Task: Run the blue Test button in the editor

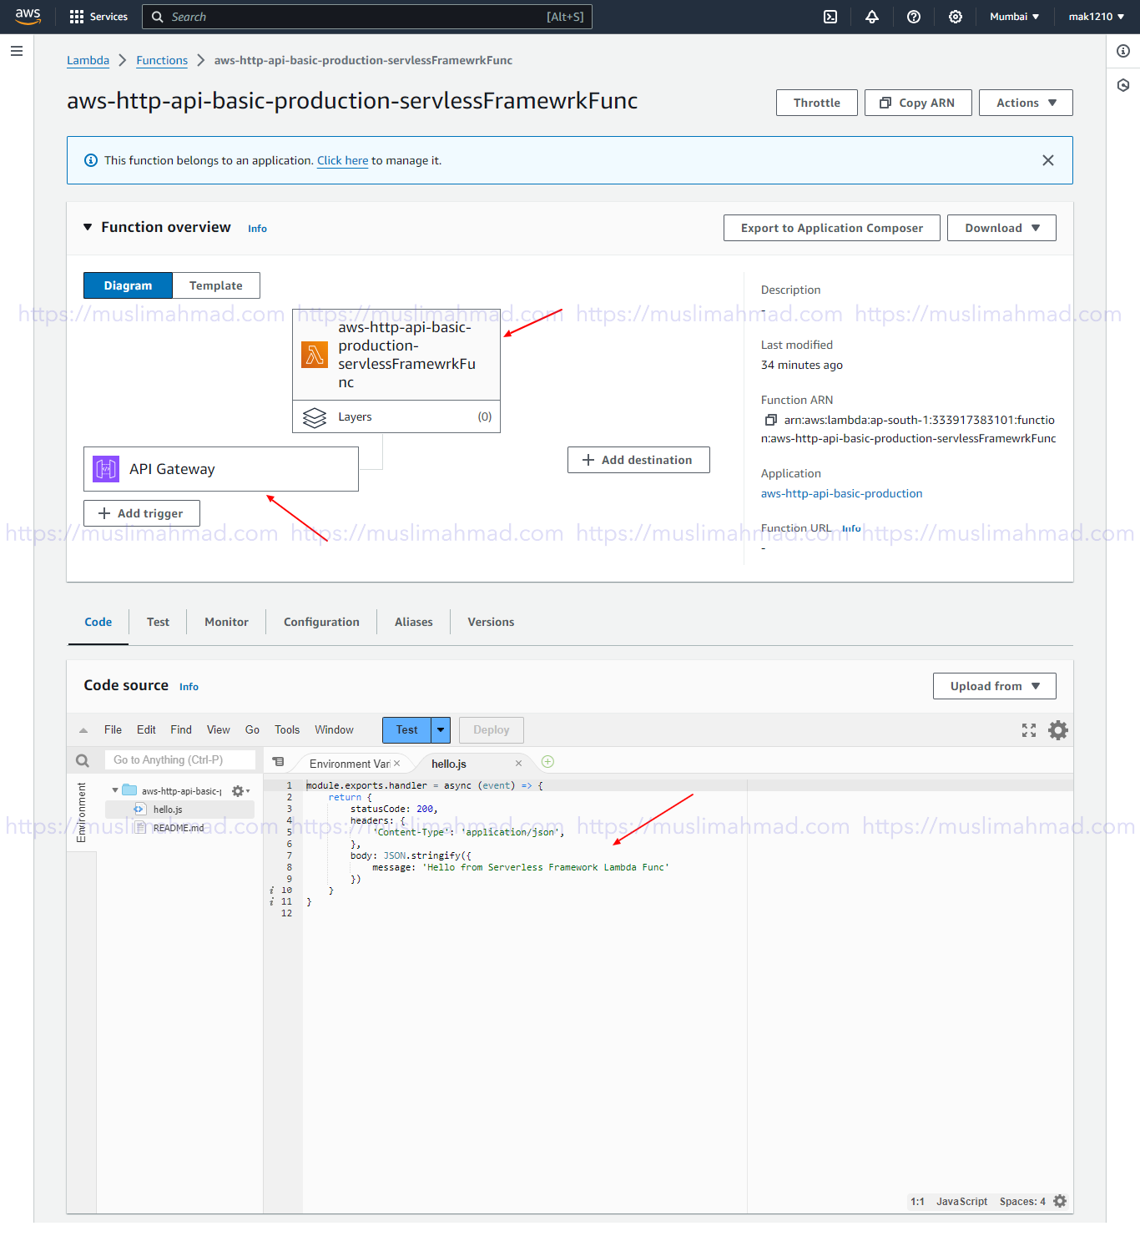Action: (406, 730)
